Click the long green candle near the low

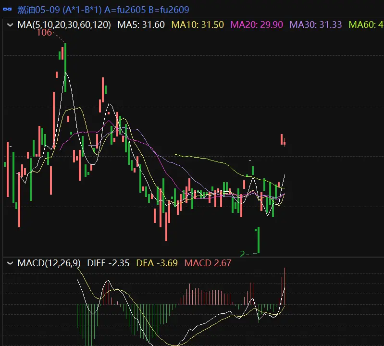tap(258, 240)
